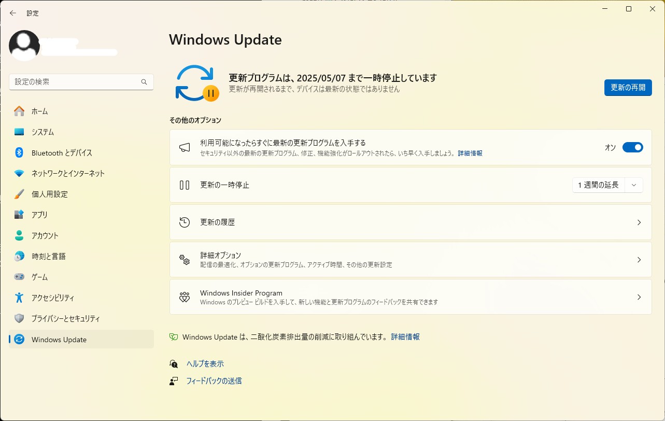
Task: Select 個人用設定 in the sidebar
Action: click(81, 194)
